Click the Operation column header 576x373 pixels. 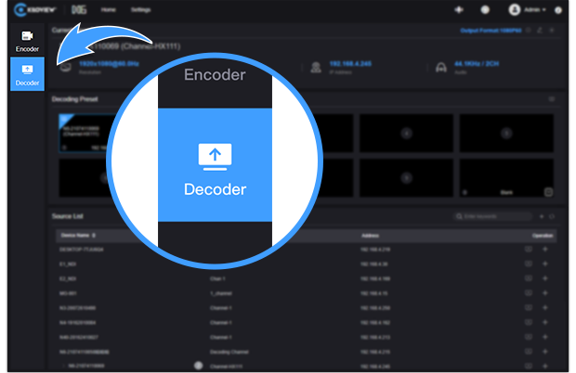click(543, 236)
